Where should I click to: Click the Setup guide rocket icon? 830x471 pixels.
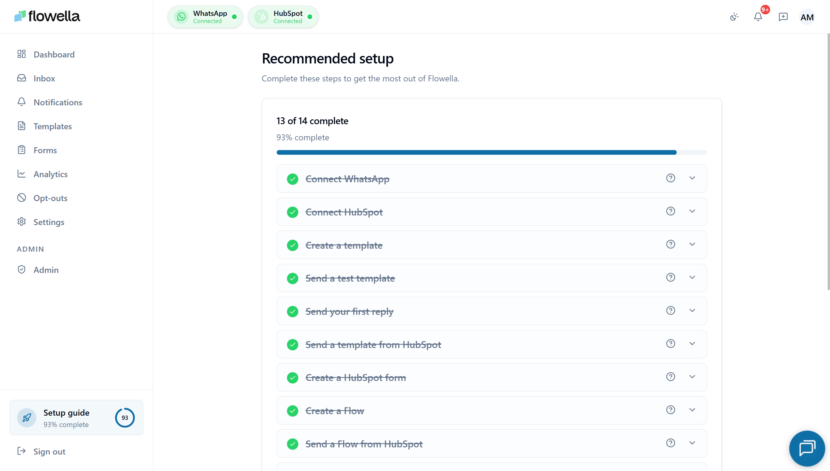[x=27, y=418]
